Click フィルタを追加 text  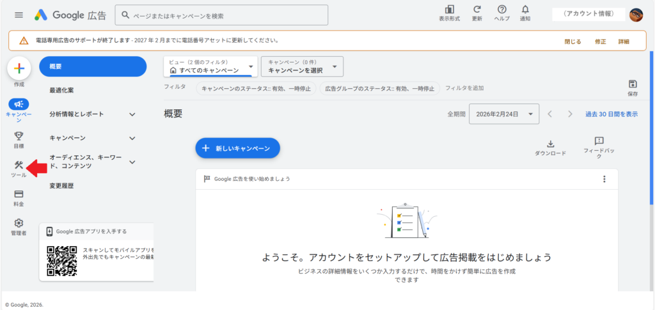464,88
